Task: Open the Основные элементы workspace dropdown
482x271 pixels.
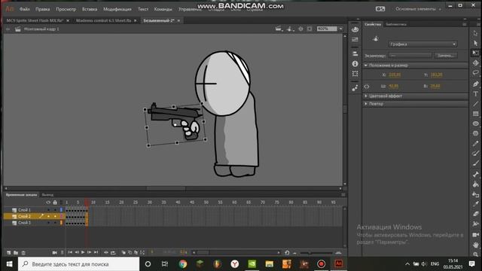Action: [418, 9]
